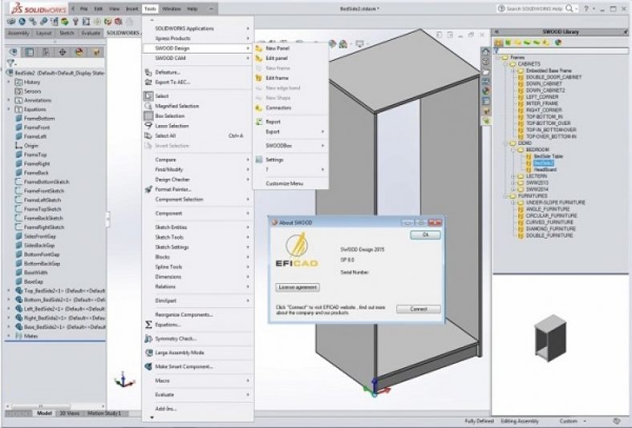Image resolution: width=632 pixels, height=428 pixels.
Task: Select New Panel in SWOOD Design submenu
Action: click(278, 48)
